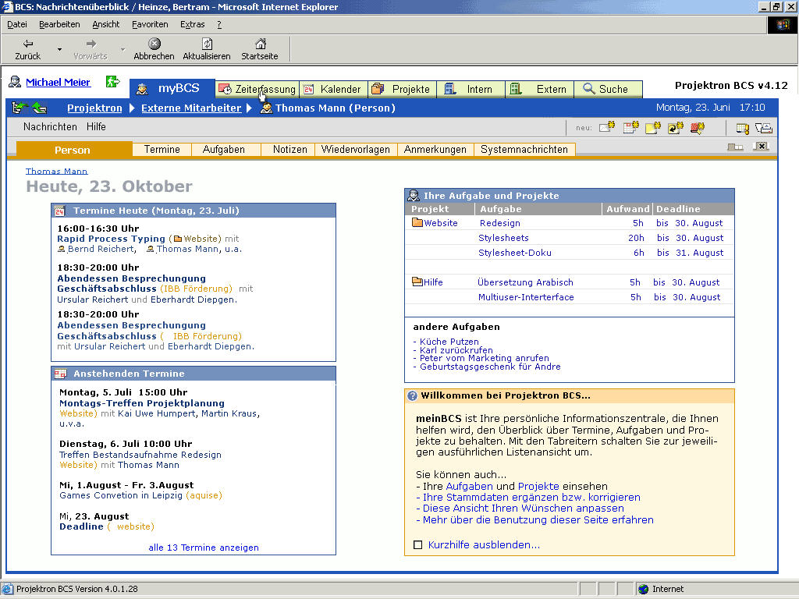This screenshot has width=799, height=599.
Task: Open the Bearbeiten menu
Action: tap(59, 24)
